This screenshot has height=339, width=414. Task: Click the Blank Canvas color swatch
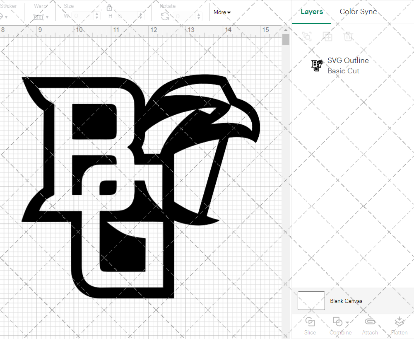click(311, 301)
